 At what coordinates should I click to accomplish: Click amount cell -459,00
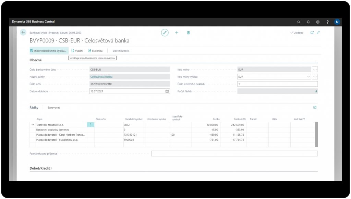(206, 135)
